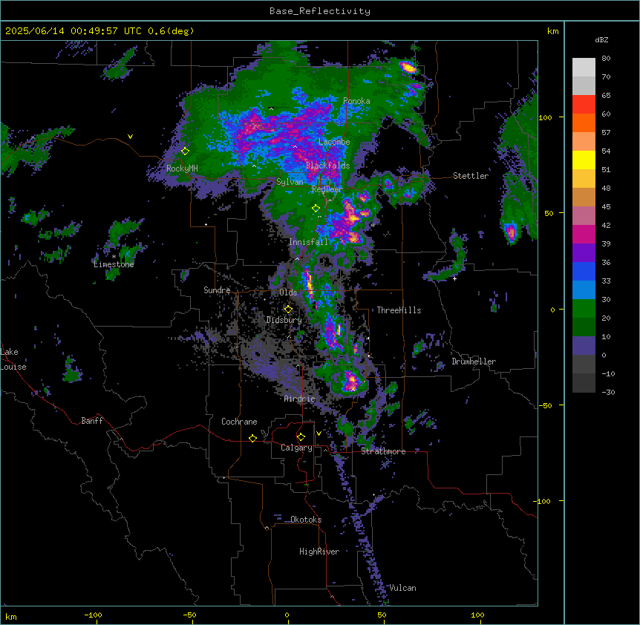Click the km unit label at top right

point(552,31)
